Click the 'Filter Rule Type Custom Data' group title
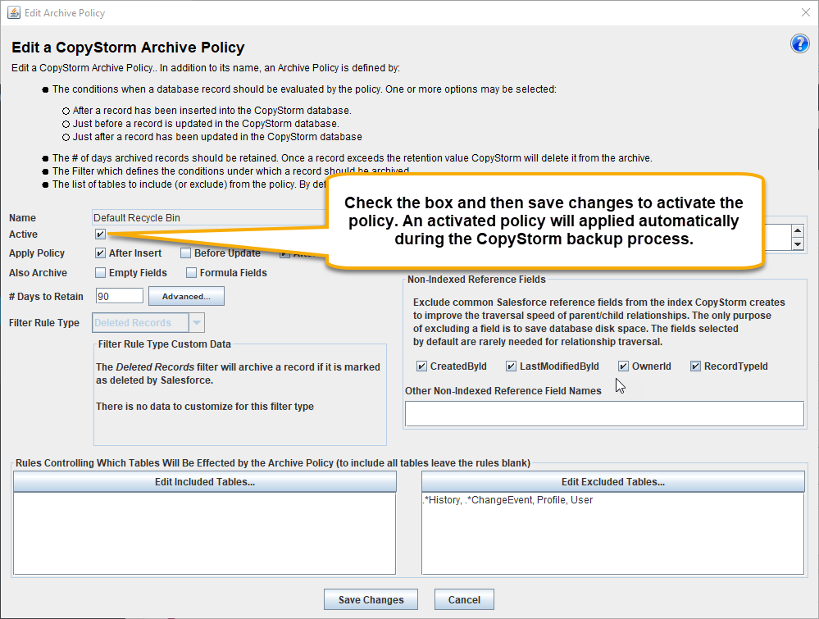Viewport: 819px width, 619px height. tap(165, 344)
